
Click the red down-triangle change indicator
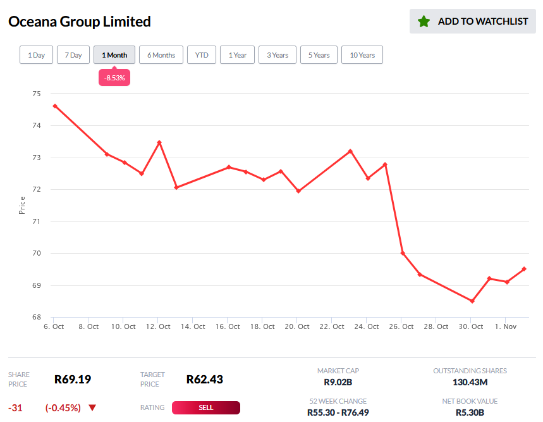pos(92,407)
